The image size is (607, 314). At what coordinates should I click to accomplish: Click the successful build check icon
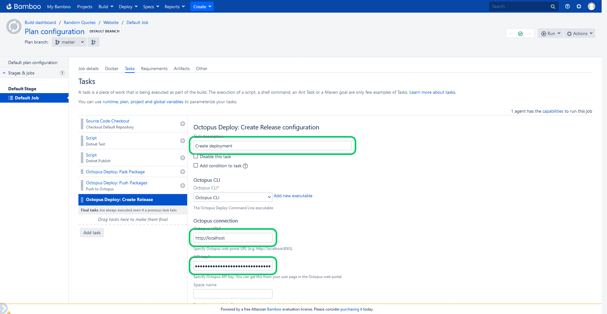[520, 33]
